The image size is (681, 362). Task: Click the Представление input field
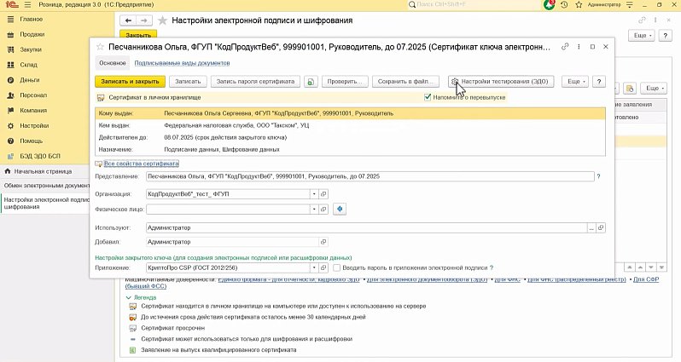370,177
